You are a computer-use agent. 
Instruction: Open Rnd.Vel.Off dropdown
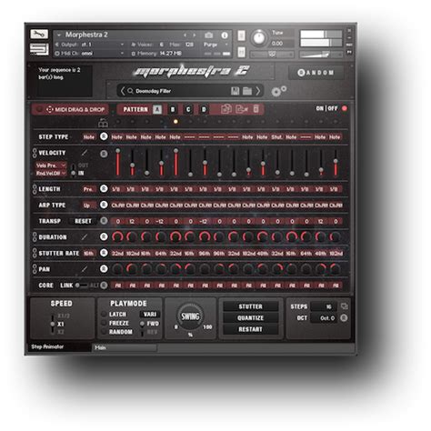[51, 173]
